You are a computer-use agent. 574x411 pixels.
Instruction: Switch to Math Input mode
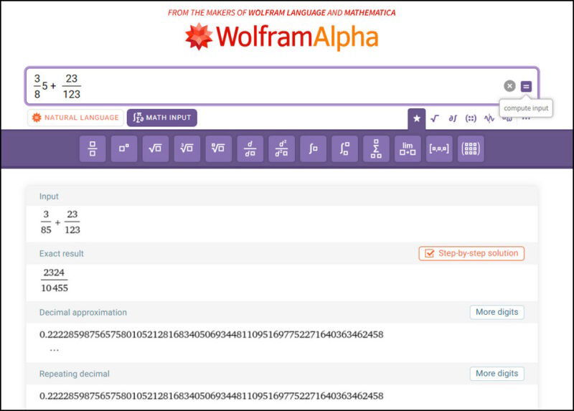coord(162,118)
